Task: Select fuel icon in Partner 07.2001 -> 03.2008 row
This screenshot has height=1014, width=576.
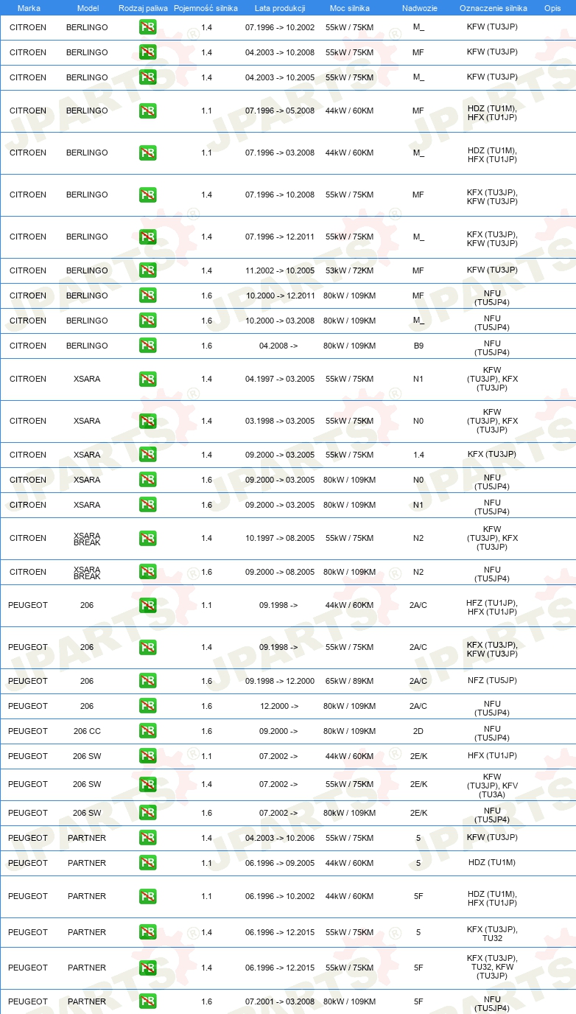Action: (148, 1001)
